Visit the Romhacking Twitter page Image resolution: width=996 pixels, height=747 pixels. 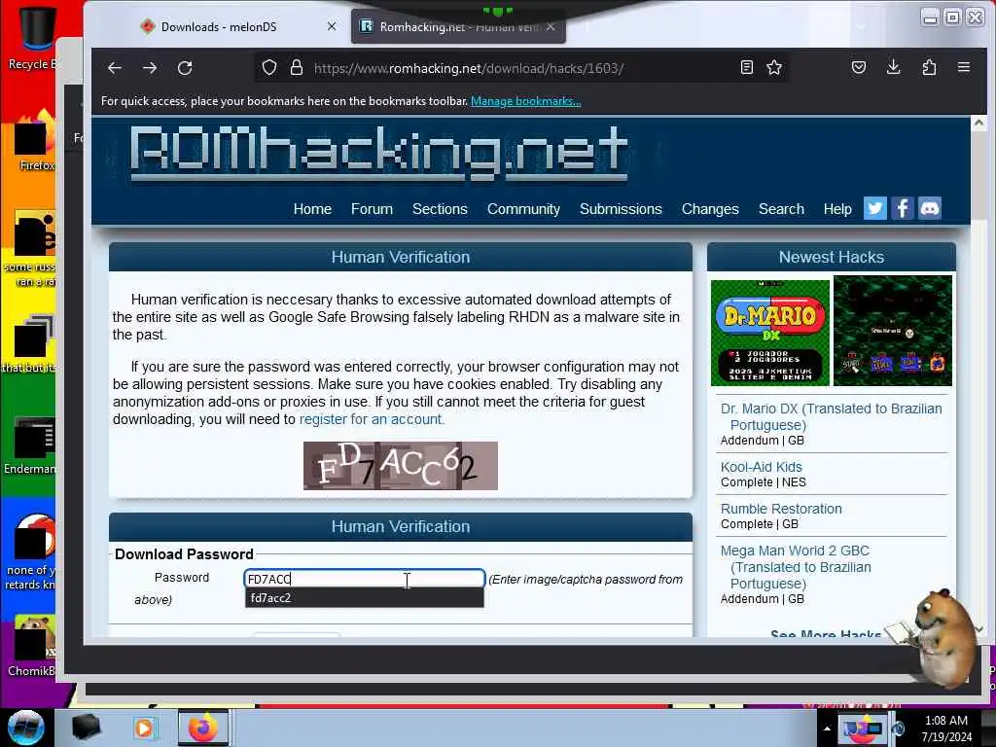coord(874,208)
